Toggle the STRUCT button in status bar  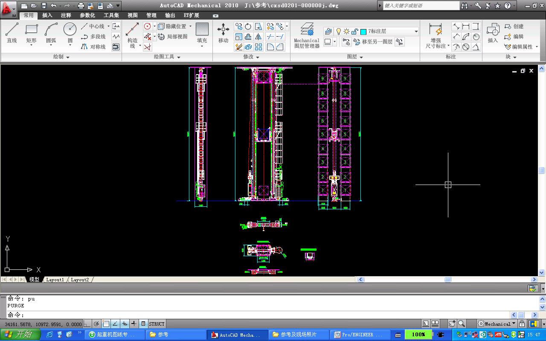point(157,324)
